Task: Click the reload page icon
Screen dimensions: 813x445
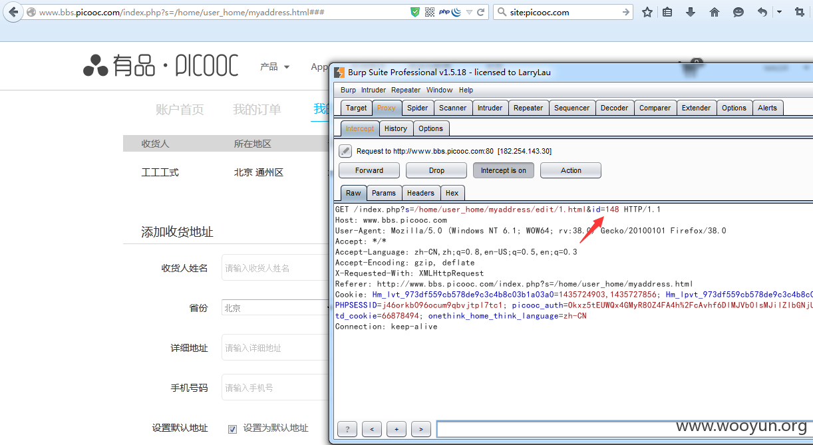Action: pyautogui.click(x=481, y=12)
